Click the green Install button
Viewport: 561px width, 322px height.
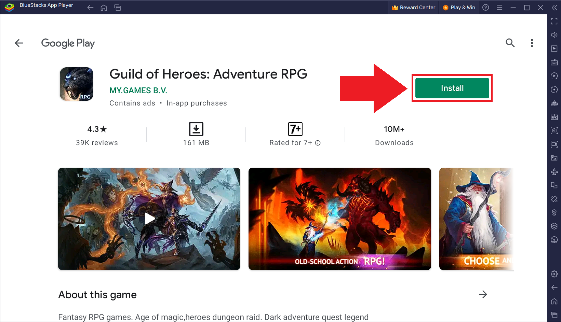click(x=452, y=88)
